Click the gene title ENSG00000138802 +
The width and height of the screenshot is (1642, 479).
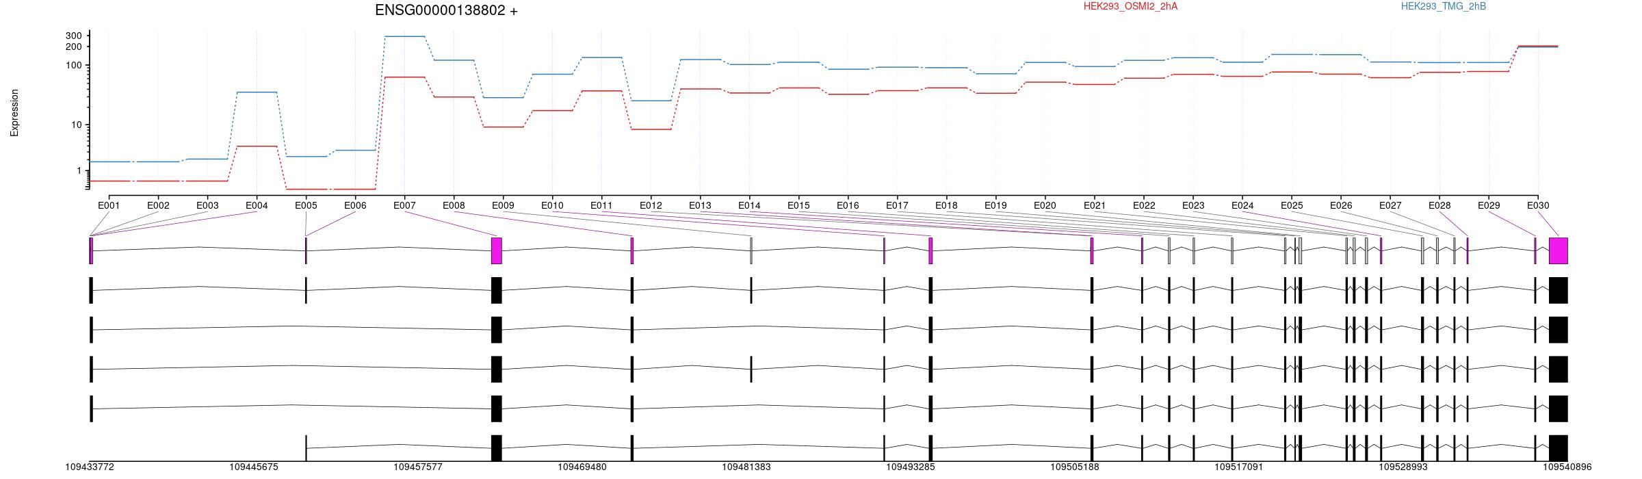(446, 10)
